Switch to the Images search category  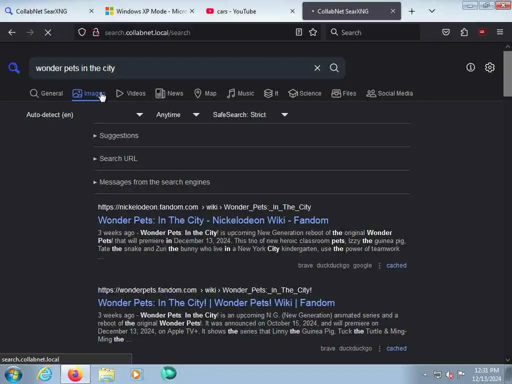(x=88, y=93)
